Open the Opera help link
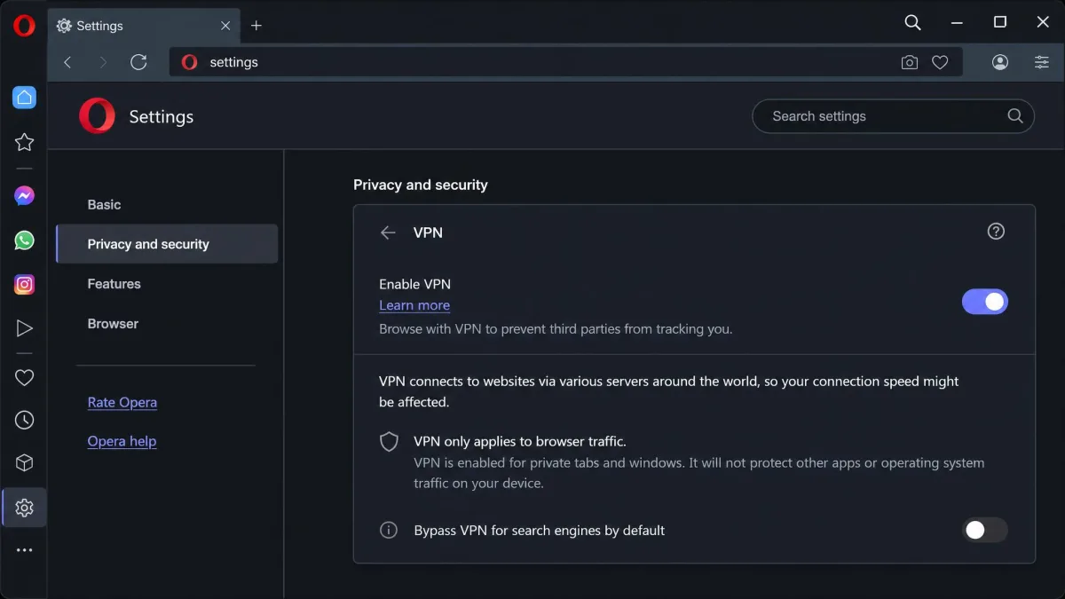This screenshot has height=599, width=1065. click(x=122, y=441)
